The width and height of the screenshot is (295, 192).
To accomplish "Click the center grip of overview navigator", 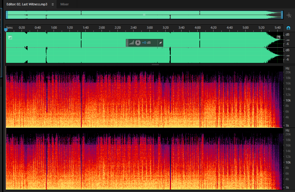I will click(x=144, y=14).
